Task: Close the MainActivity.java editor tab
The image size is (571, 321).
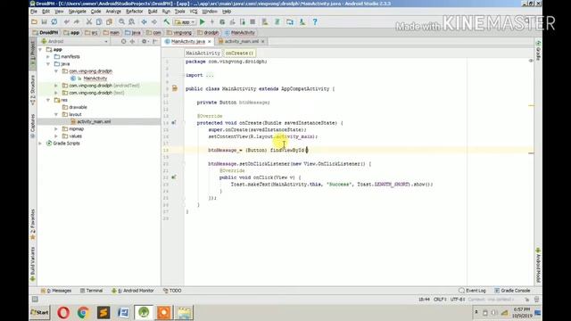Action: [210, 42]
